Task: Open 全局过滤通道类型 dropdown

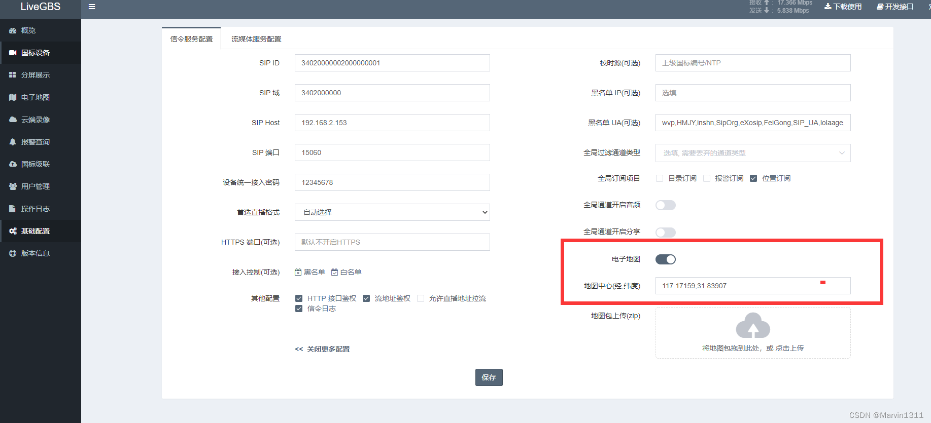Action: point(753,153)
